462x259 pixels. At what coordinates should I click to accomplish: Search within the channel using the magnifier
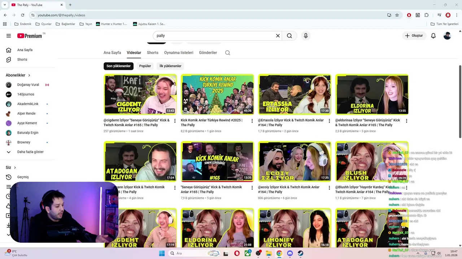click(227, 53)
